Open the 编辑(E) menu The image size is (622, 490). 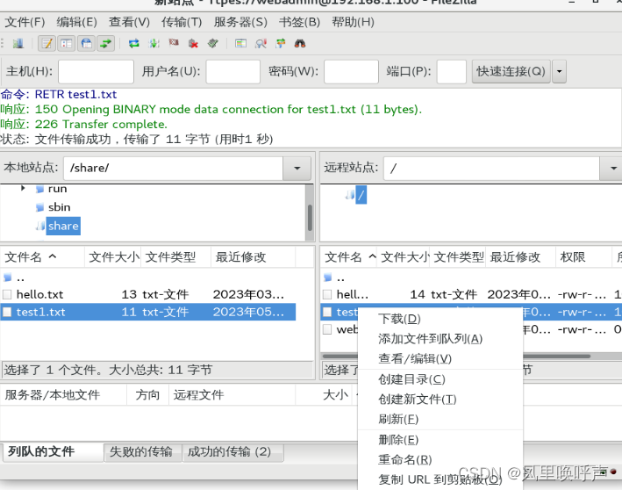(76, 22)
